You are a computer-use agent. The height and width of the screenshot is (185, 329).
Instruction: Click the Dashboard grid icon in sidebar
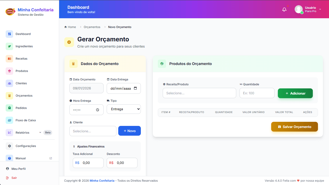coord(10,34)
